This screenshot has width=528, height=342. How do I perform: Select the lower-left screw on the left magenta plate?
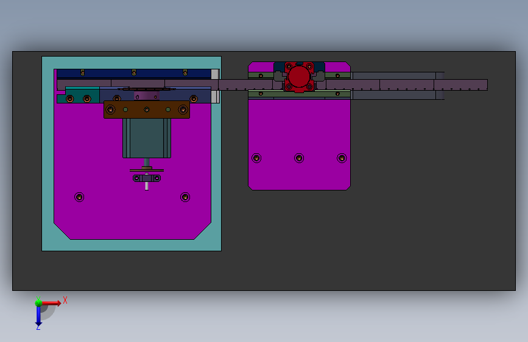pyautogui.click(x=79, y=197)
